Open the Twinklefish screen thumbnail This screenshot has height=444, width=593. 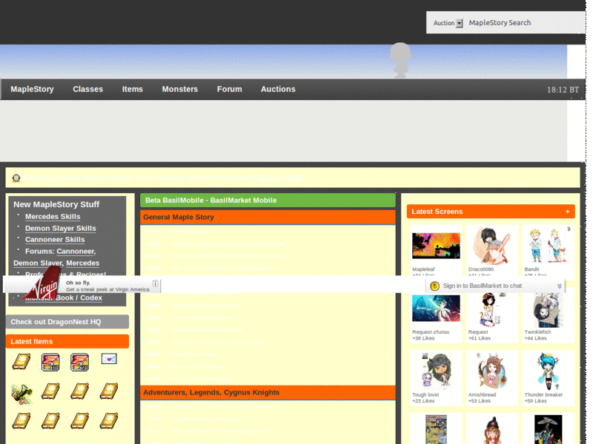click(x=548, y=310)
